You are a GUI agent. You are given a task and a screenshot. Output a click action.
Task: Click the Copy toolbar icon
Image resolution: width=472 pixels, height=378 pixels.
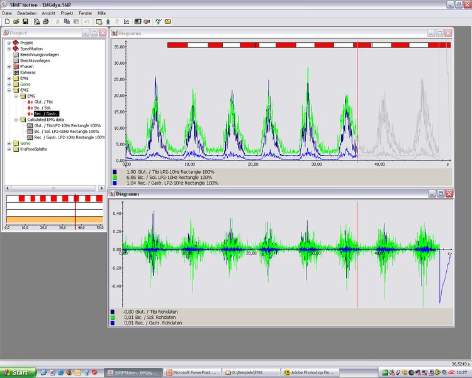tap(67, 21)
